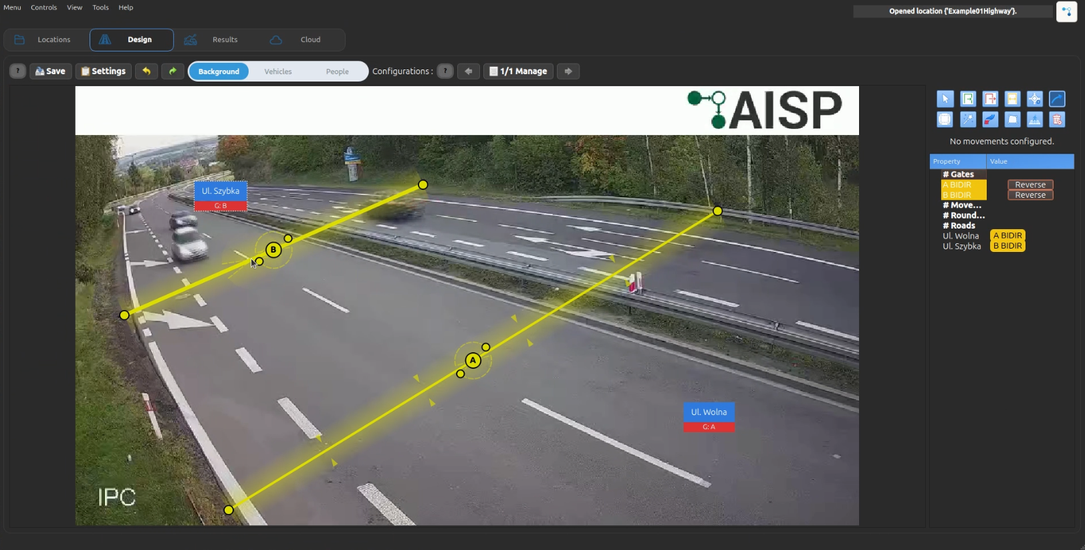
Task: Select the Background layer toggle
Action: click(x=219, y=72)
